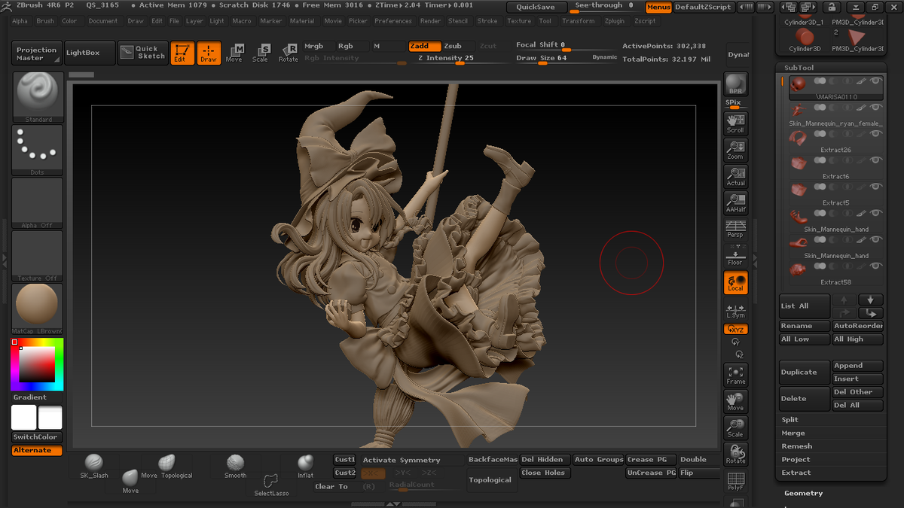Click the BPR render button
The height and width of the screenshot is (508, 904).
(735, 84)
